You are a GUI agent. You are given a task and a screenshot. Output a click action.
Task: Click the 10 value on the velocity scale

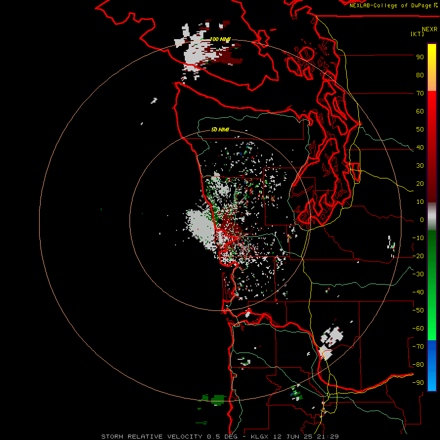(420, 202)
